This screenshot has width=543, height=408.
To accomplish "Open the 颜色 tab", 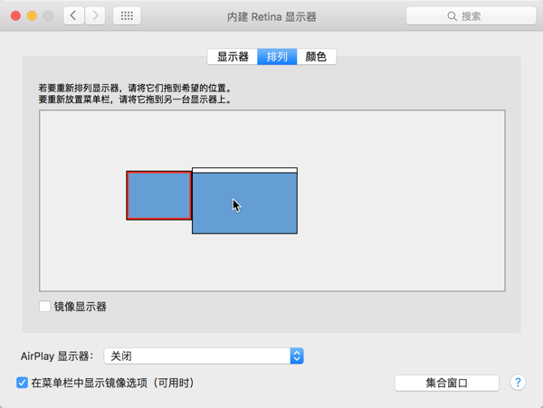I will pyautogui.click(x=316, y=57).
